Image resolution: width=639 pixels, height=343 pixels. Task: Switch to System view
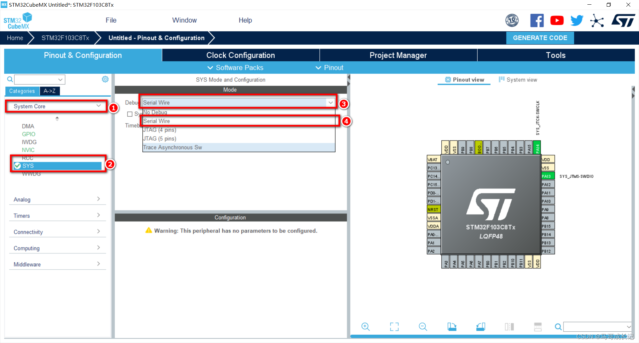point(518,80)
